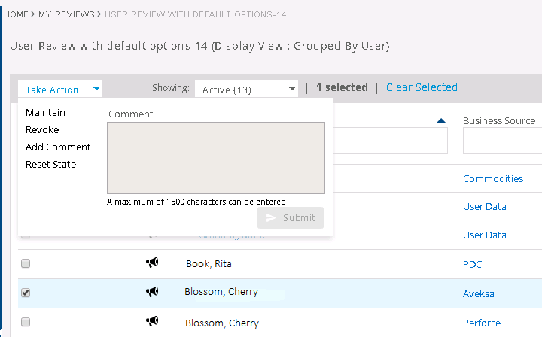The width and height of the screenshot is (542, 337).
Task: Open the Take Action dropdown
Action: [61, 90]
